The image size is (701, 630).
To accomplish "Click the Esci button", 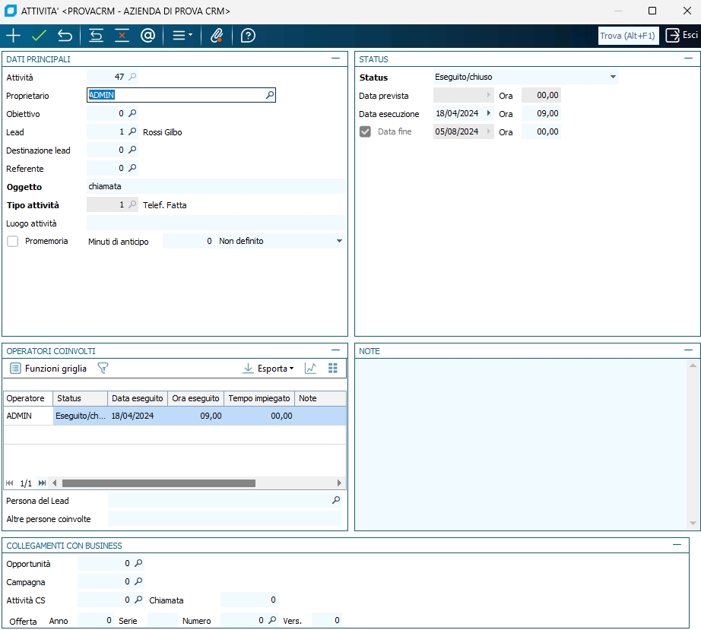I will tap(682, 36).
